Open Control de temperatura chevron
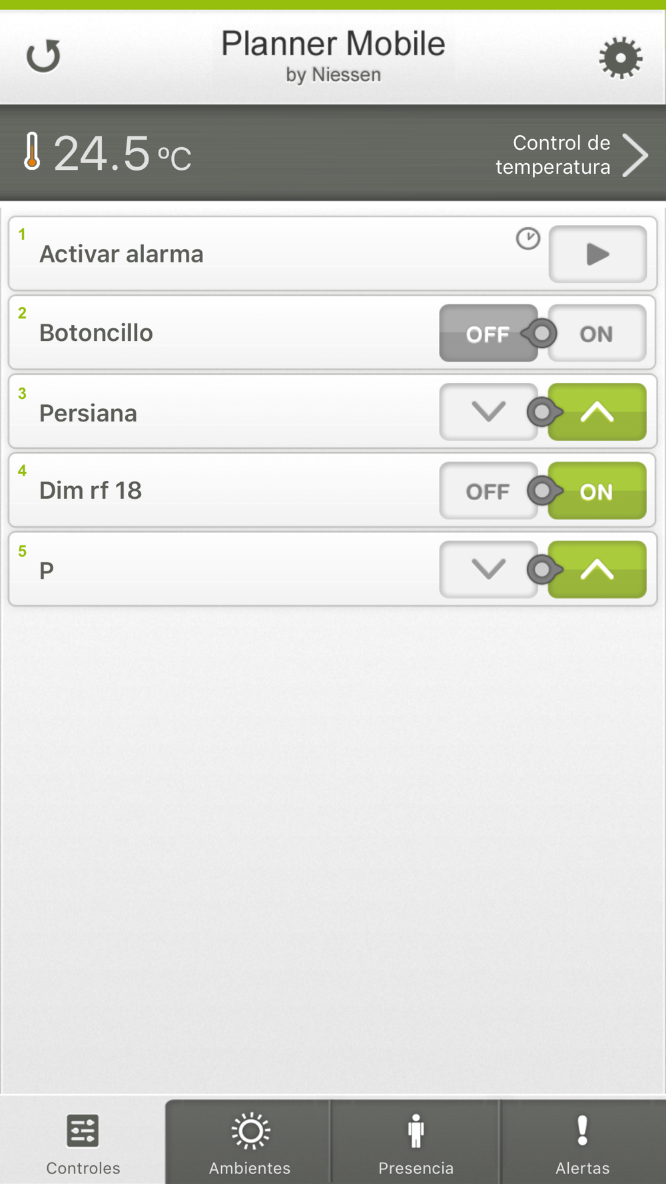Viewport: 666px width, 1184px height. 635,155
